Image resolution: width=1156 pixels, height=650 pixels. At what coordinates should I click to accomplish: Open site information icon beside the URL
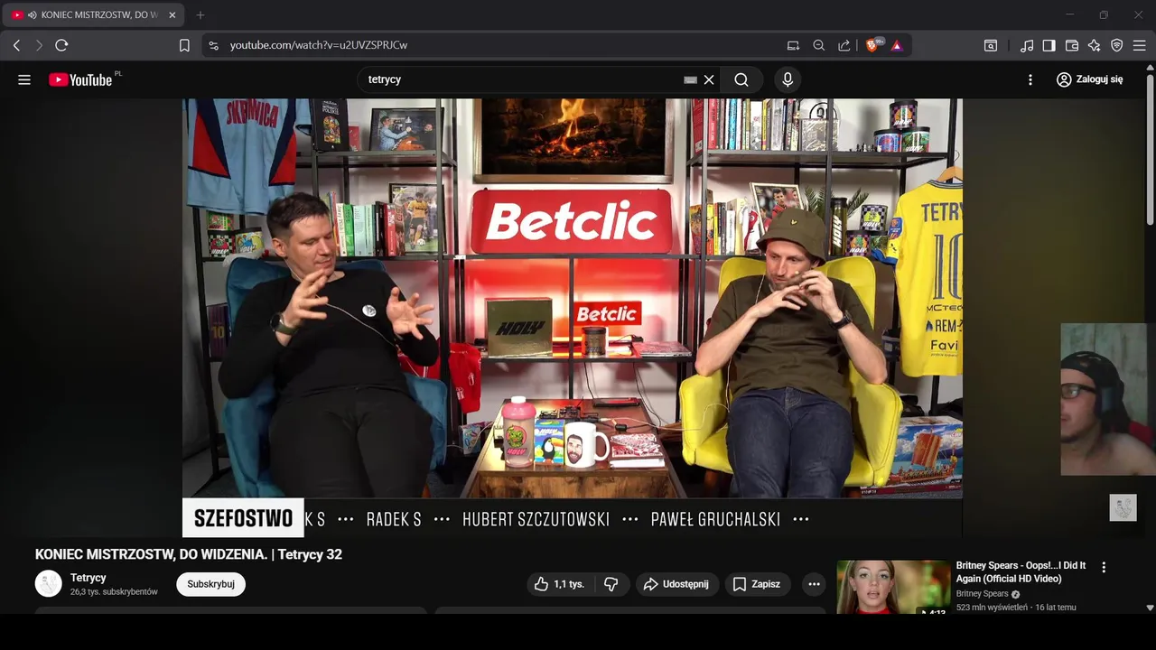coord(213,45)
